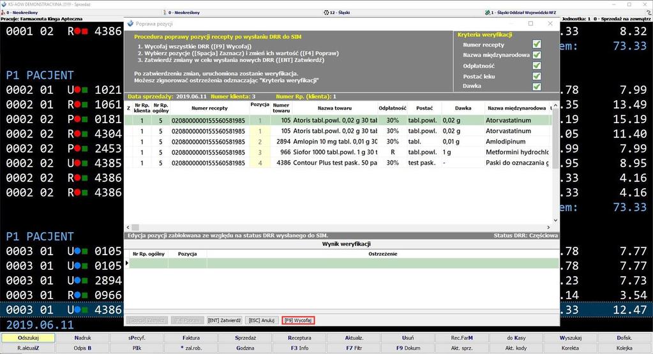Click the Postać column header
Image resolution: width=653 pixels, height=354 pixels.
tap(424, 108)
